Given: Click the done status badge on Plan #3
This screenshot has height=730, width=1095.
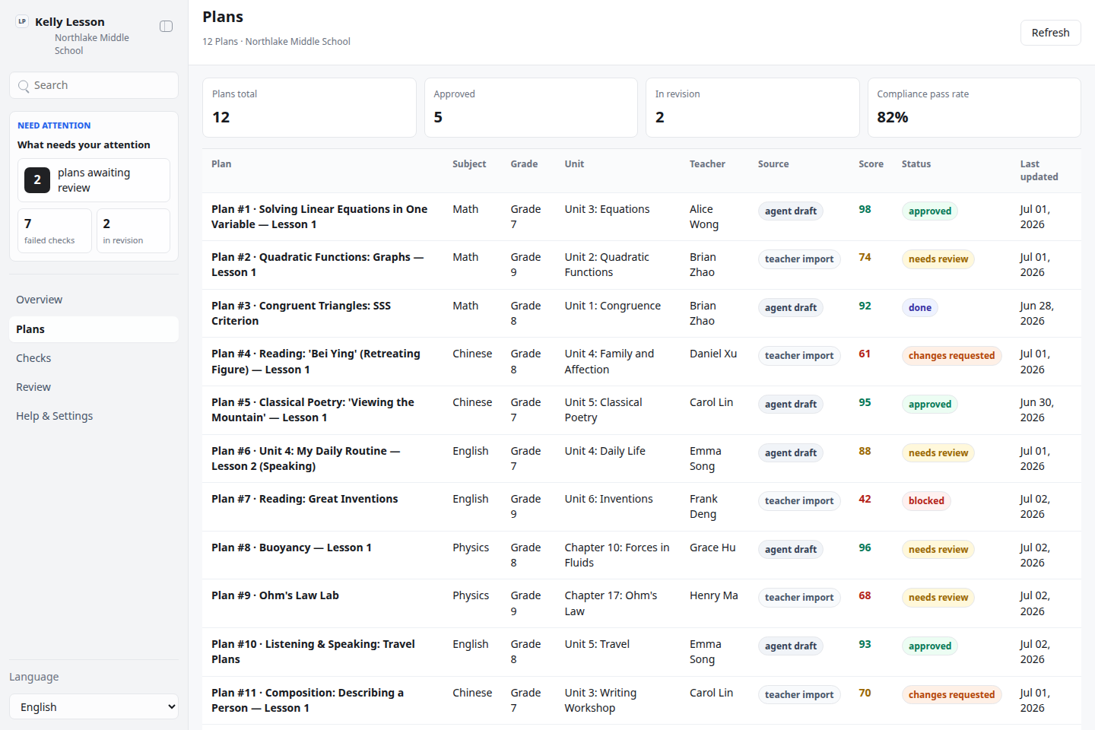Looking at the screenshot, I should [919, 308].
